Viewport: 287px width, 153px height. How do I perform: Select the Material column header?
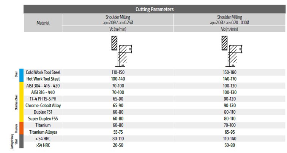43,22
